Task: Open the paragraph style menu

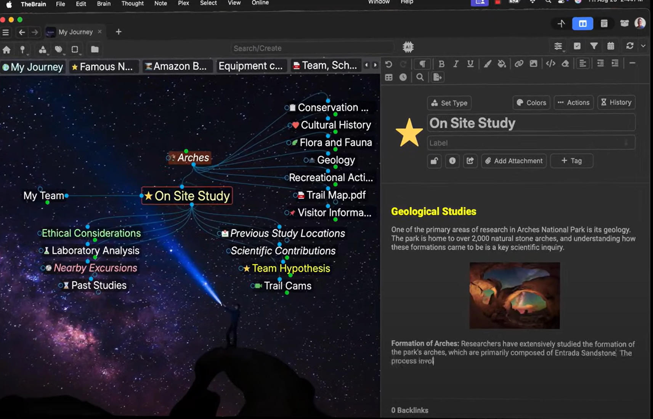Action: pos(422,64)
